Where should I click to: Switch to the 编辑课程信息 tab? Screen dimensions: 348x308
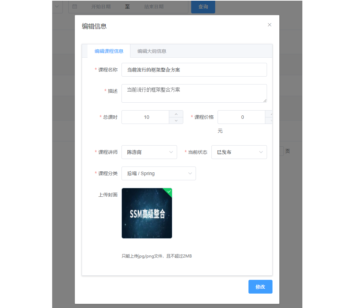[109, 51]
